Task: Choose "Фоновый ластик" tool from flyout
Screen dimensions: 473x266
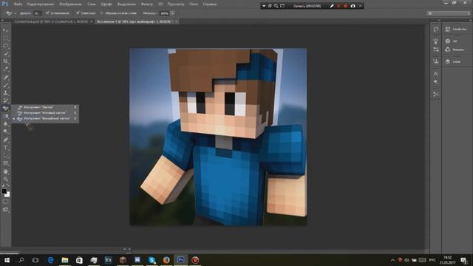Action: tap(45, 113)
